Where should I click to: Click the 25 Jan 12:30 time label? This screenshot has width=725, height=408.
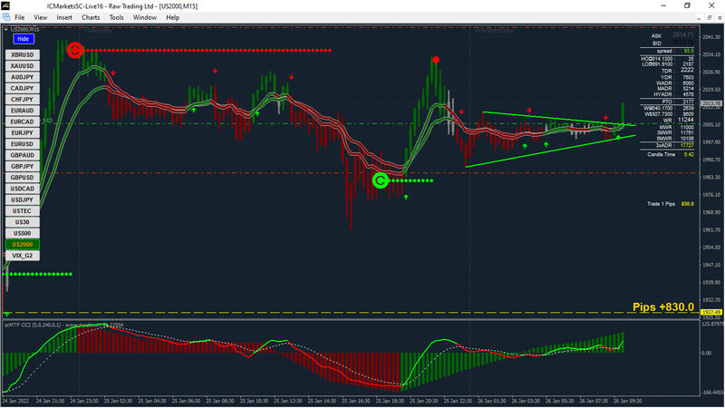click(x=288, y=401)
